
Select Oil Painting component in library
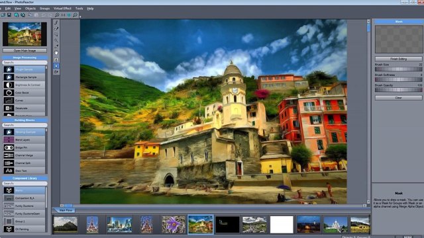(x=24, y=229)
